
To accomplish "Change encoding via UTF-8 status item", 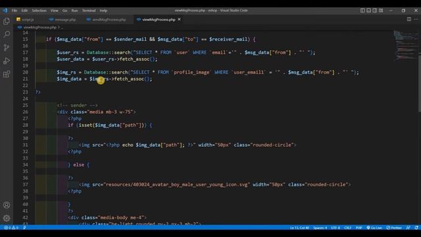I will click(335, 228).
